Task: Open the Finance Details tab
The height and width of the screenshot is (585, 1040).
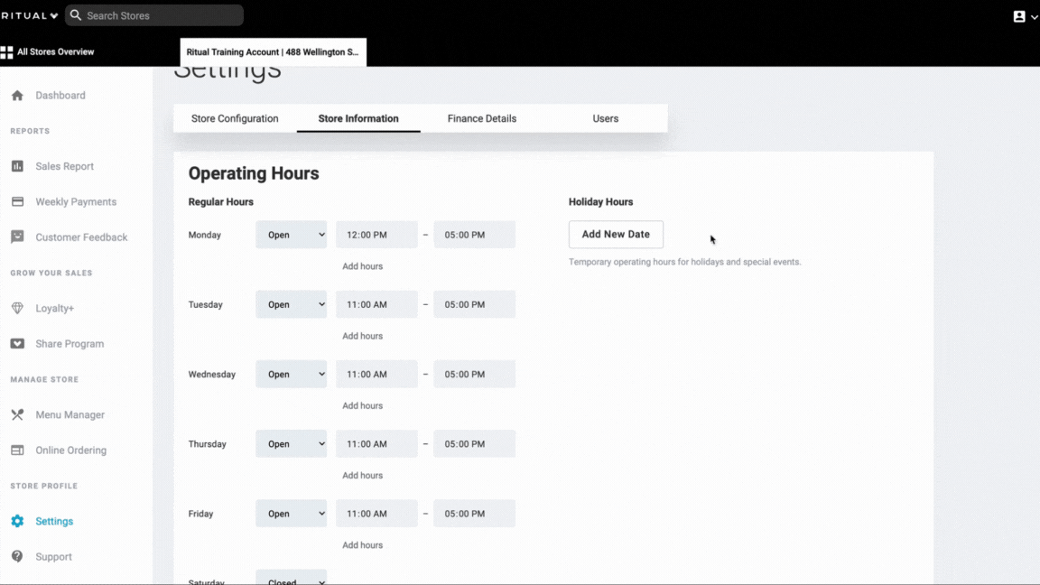Action: pyautogui.click(x=482, y=119)
